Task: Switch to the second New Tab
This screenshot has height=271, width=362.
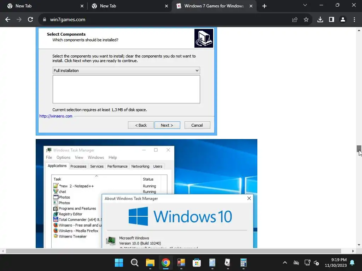Action: coord(130,6)
